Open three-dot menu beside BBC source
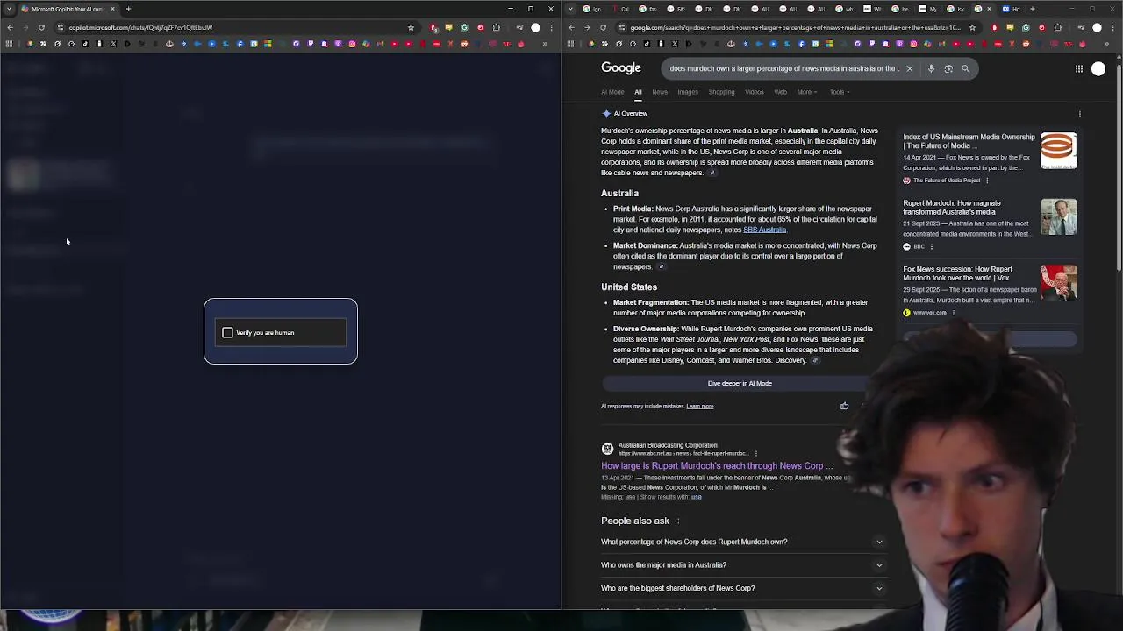This screenshot has height=631, width=1123. [931, 247]
